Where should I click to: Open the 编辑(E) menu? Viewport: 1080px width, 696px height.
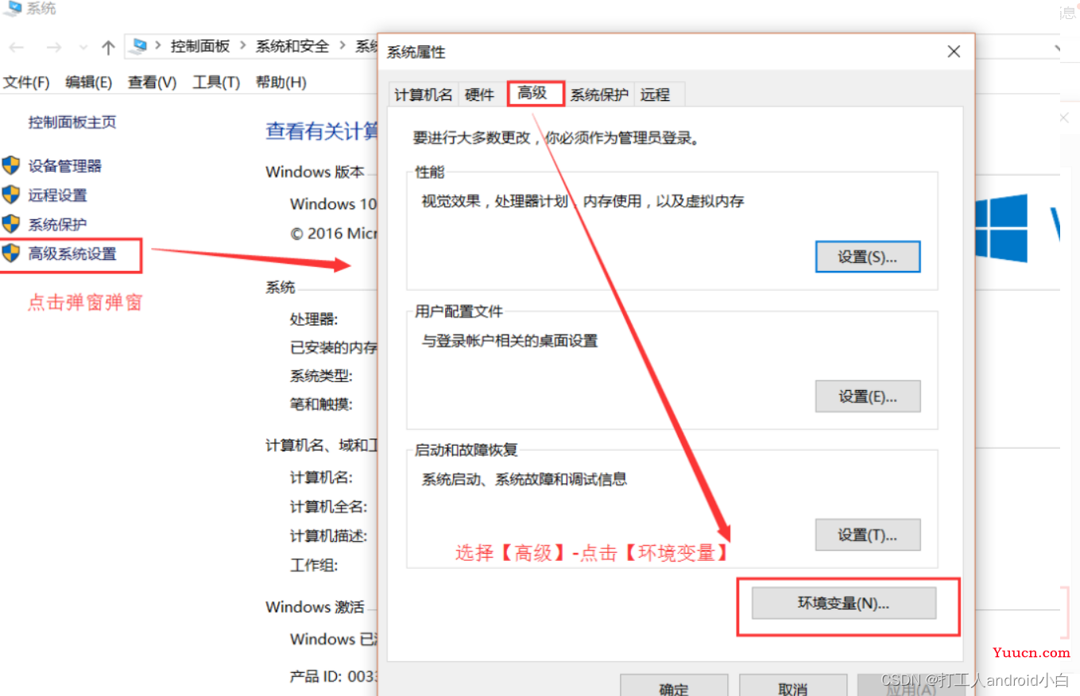click(89, 82)
